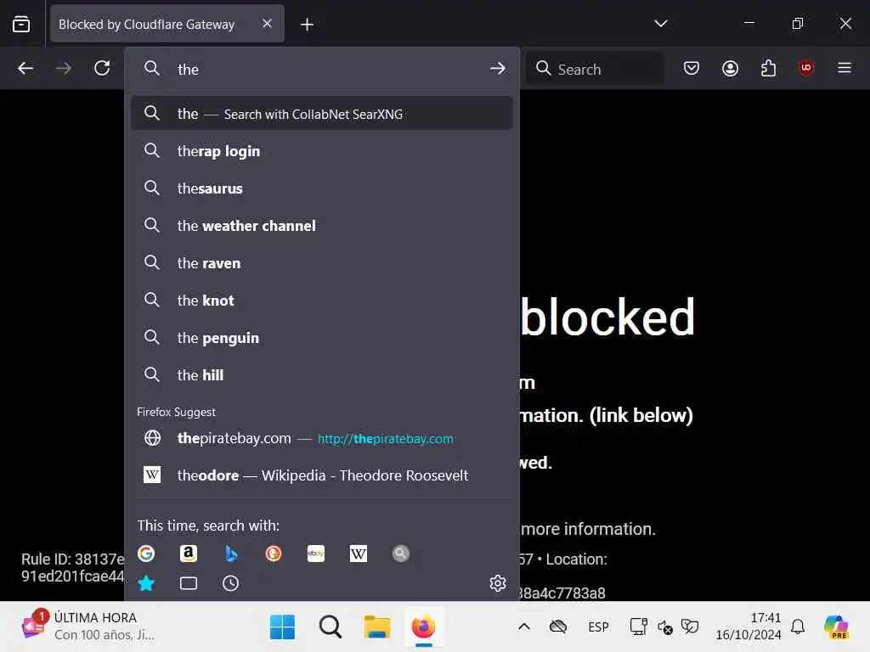Open the cloud sync tray icon

coord(557,627)
